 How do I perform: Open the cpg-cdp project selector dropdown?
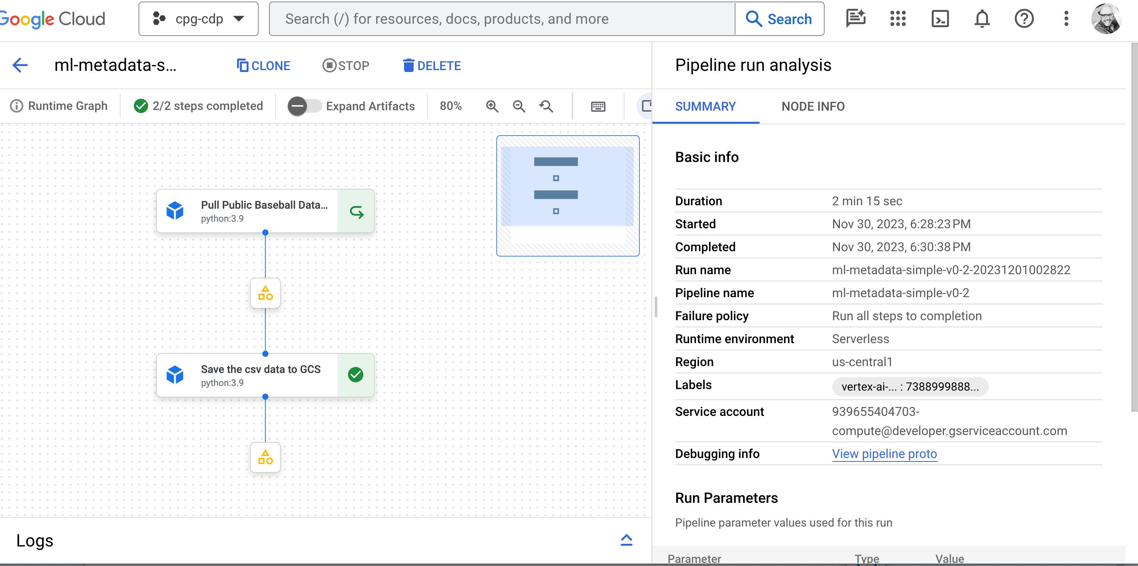[x=198, y=19]
